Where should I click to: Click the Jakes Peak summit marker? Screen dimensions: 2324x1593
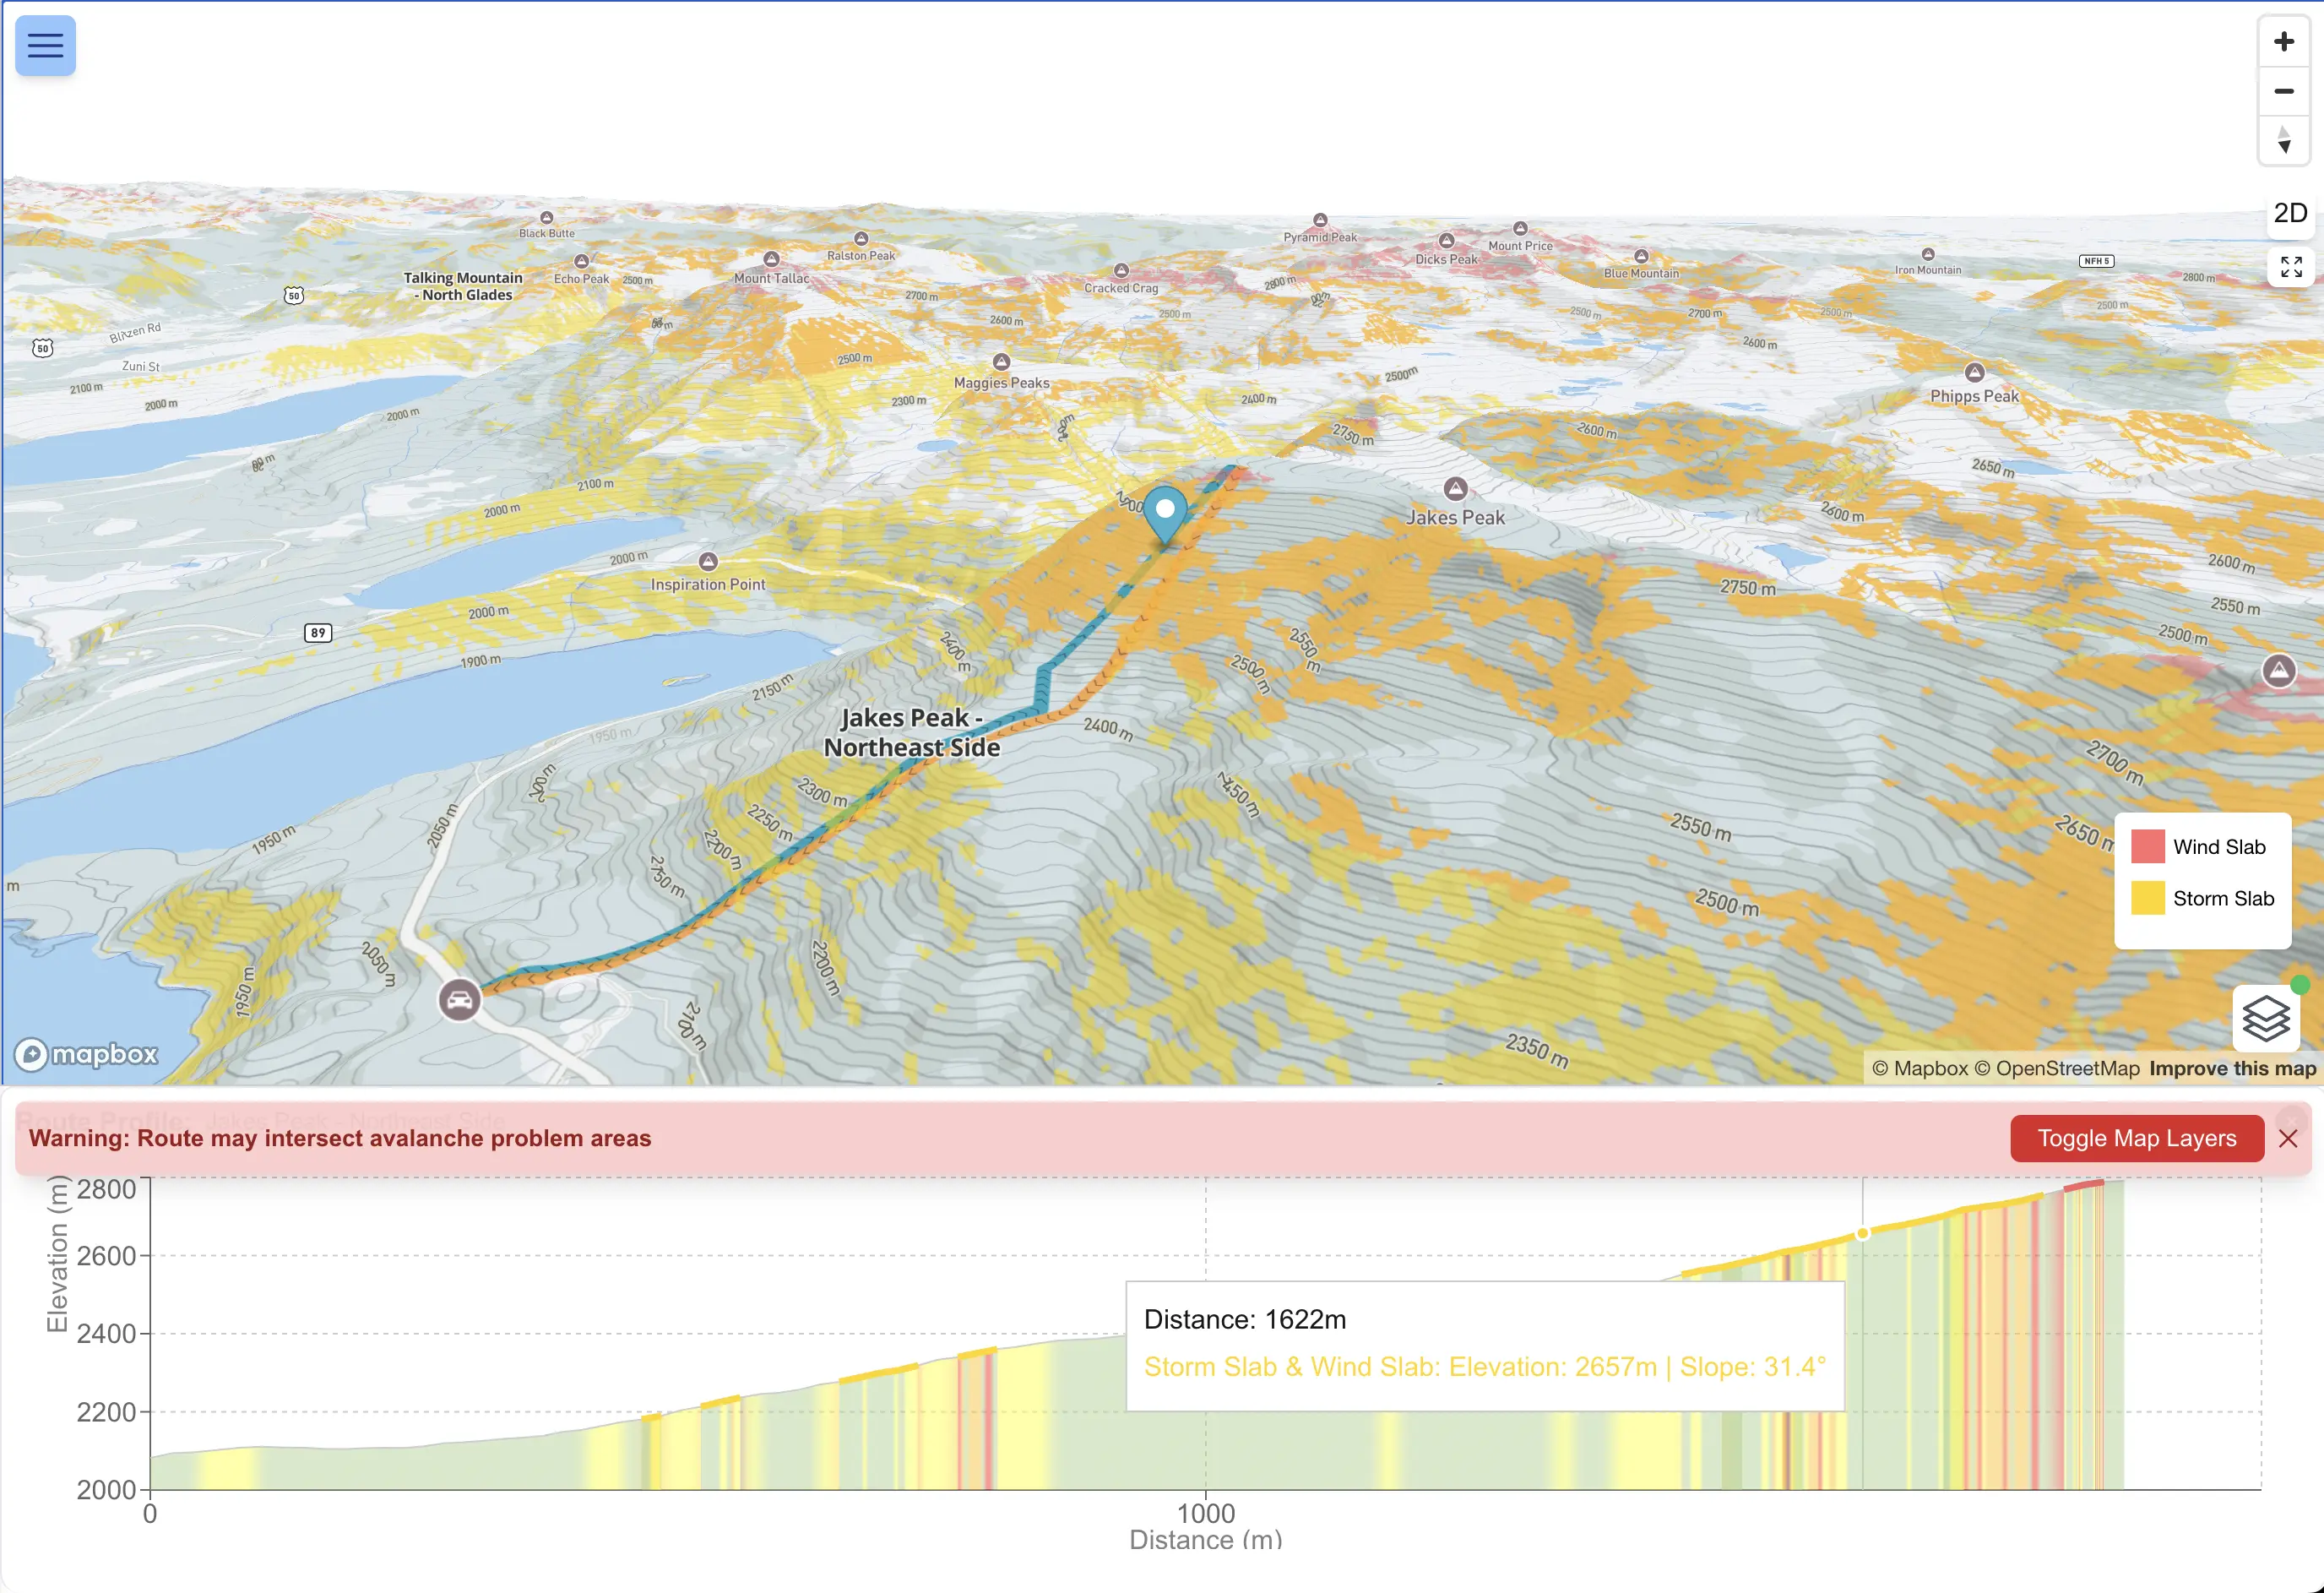click(1455, 489)
